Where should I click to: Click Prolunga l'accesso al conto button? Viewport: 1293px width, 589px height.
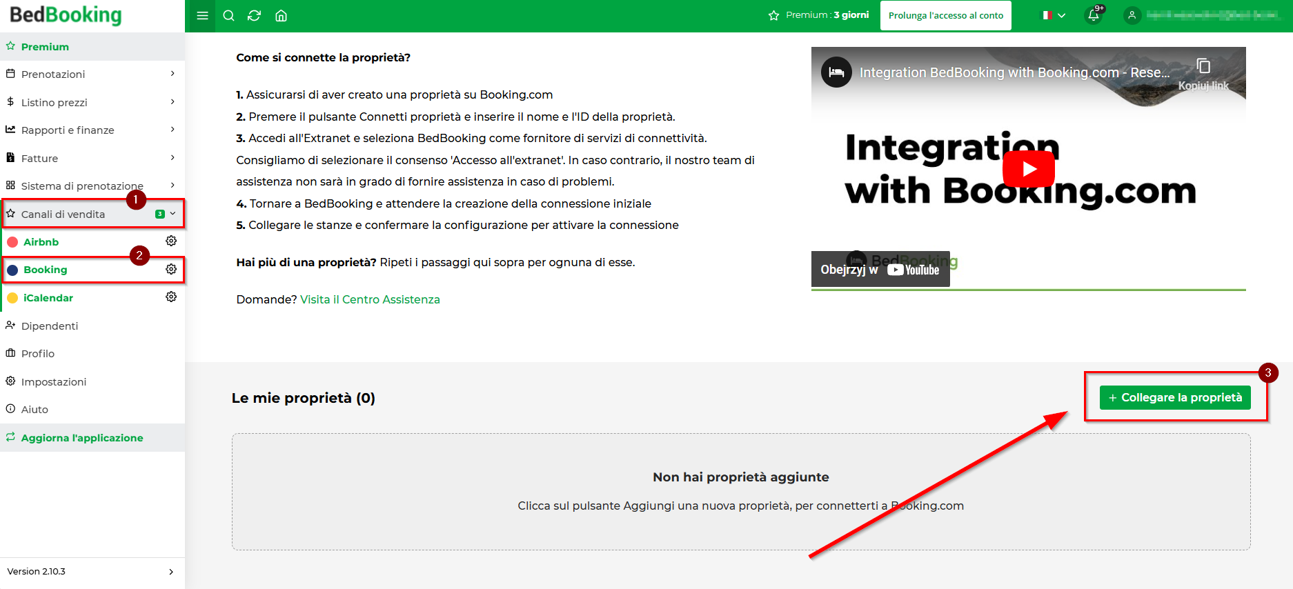[946, 15]
